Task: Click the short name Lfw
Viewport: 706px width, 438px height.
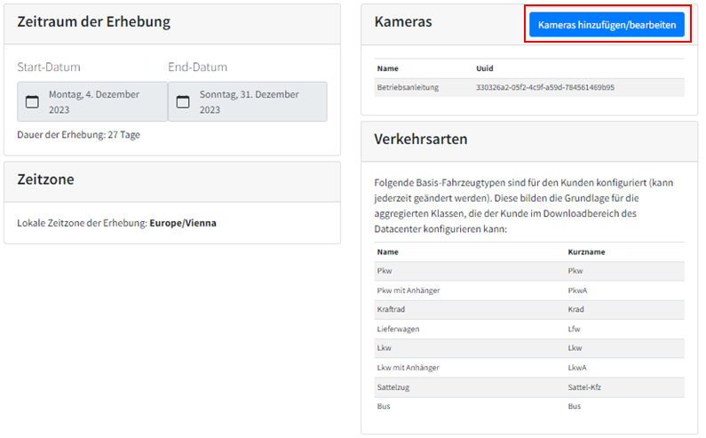Action: pos(574,329)
